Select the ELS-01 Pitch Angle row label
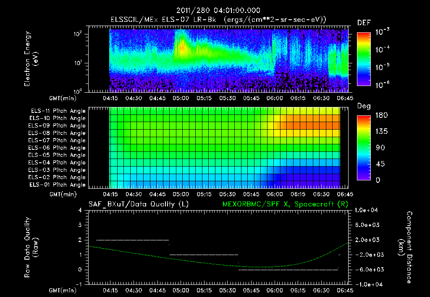Image resolution: width=430 pixels, height=297 pixels. (58, 185)
